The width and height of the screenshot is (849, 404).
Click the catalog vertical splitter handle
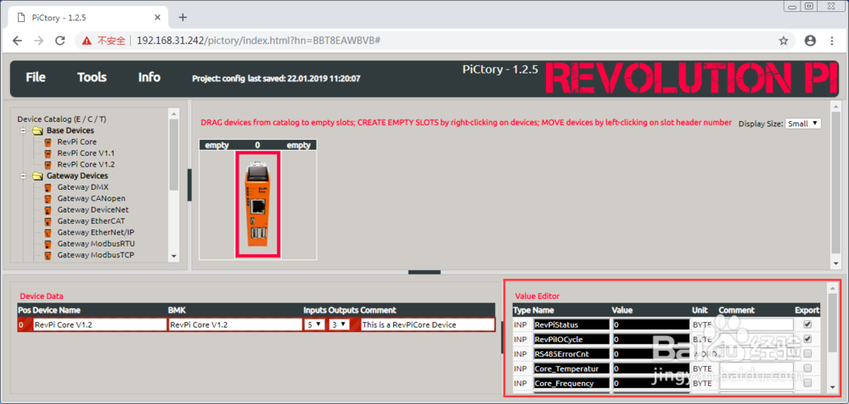point(189,185)
